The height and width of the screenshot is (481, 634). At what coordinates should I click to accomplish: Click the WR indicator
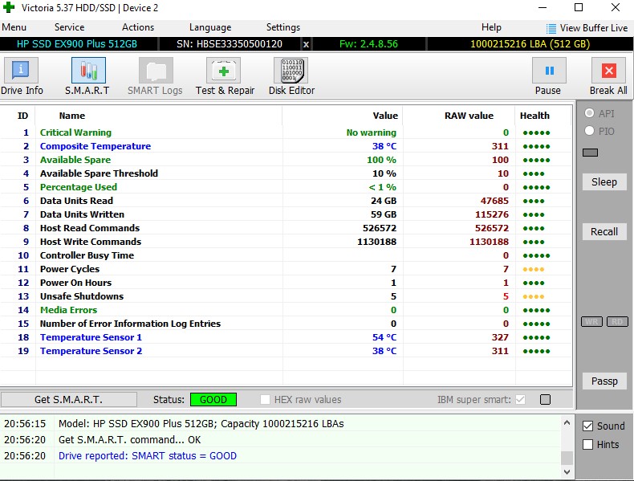click(591, 322)
